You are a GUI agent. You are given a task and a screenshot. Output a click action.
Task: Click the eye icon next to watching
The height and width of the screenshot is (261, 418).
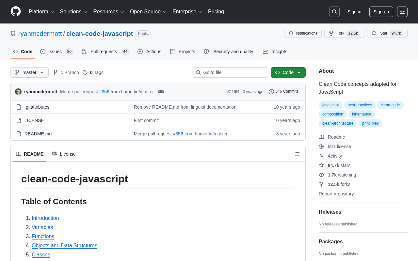(321, 175)
